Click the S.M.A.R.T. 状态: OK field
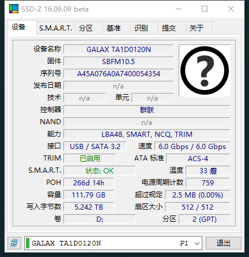The width and height of the screenshot is (249, 257). point(100,171)
